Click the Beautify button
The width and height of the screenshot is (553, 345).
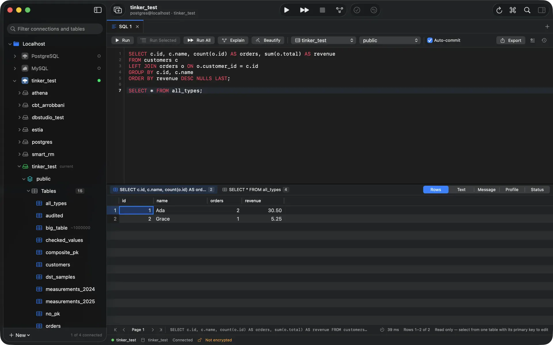tap(268, 40)
